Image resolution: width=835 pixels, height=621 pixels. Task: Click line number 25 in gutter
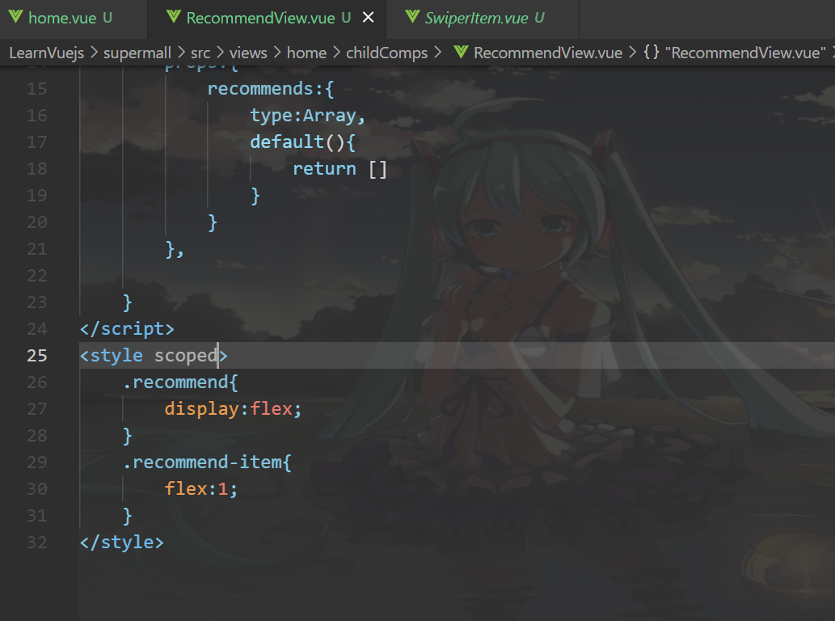pyautogui.click(x=36, y=356)
